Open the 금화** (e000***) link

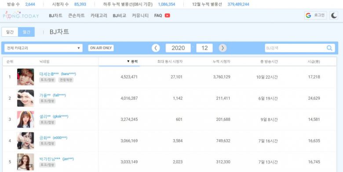click(x=53, y=138)
